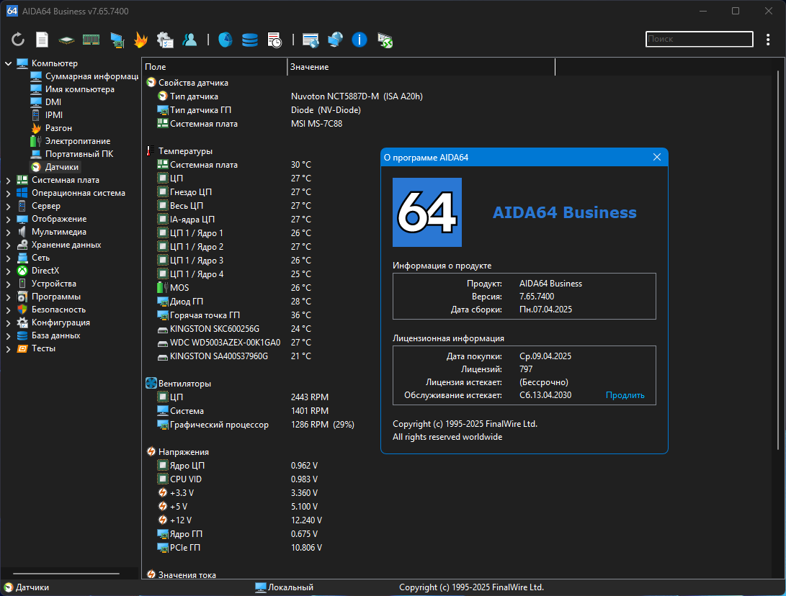
Task: Click the vertical scrollbar of the sensor list
Action: pyautogui.click(x=779, y=261)
